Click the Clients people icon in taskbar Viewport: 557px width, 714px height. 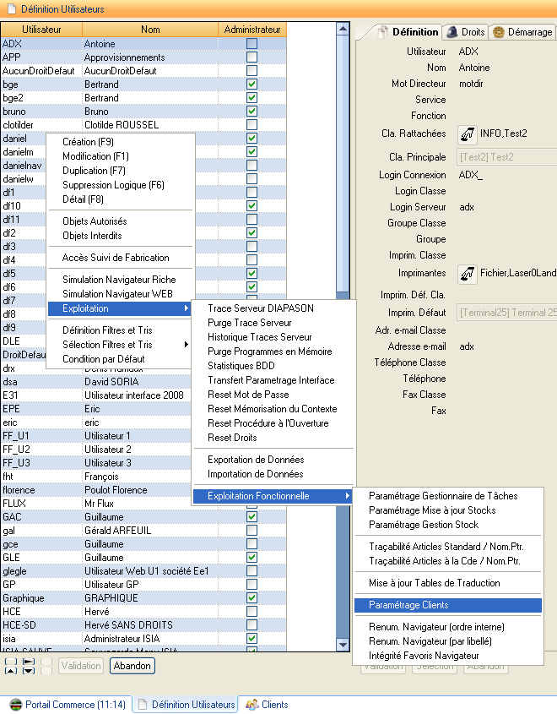pos(251,705)
